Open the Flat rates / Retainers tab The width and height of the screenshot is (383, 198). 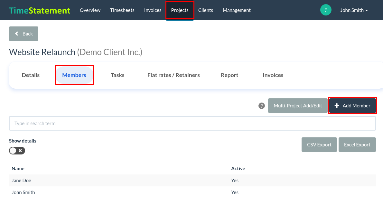174,75
